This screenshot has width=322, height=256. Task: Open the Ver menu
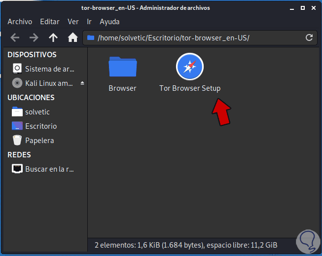click(73, 22)
